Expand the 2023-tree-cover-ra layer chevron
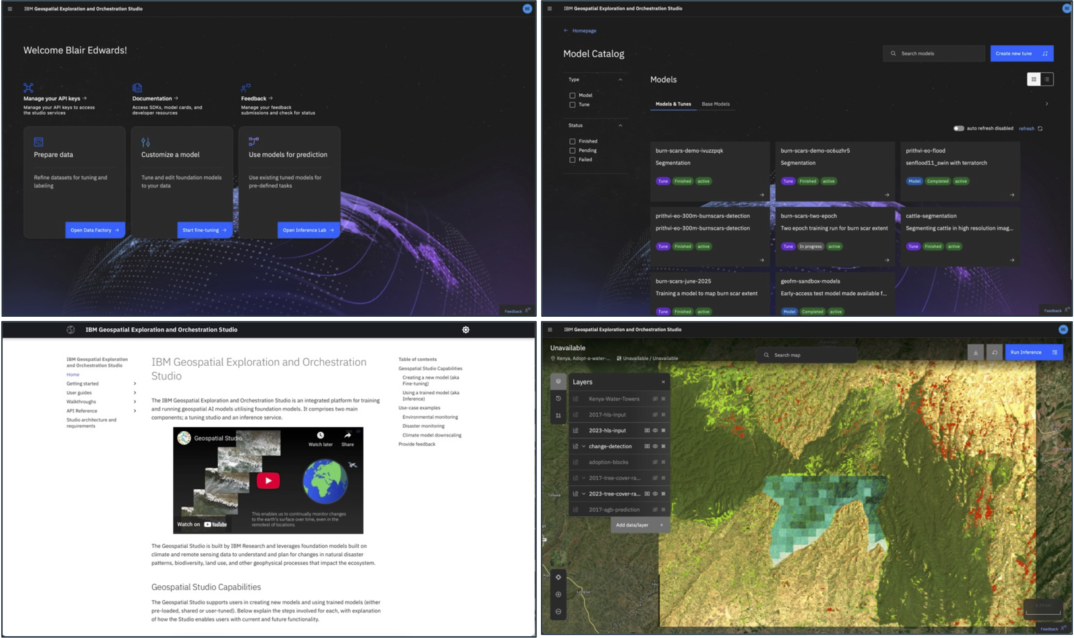 [x=583, y=494]
